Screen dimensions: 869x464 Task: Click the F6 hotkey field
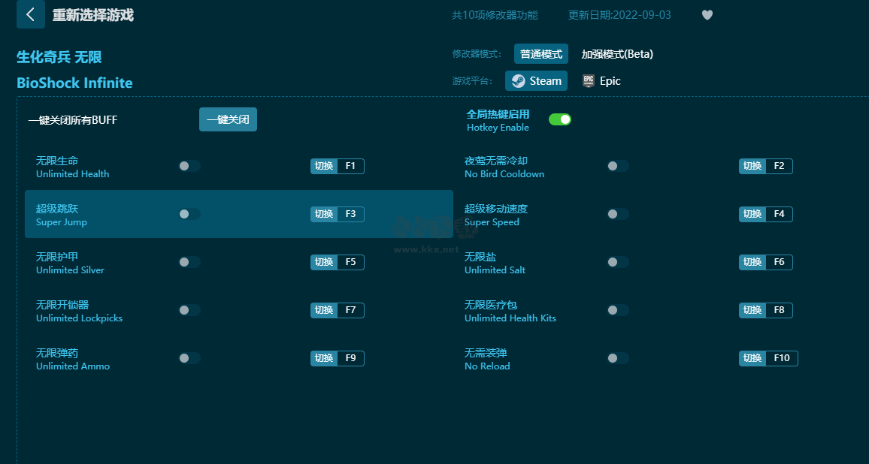click(780, 263)
